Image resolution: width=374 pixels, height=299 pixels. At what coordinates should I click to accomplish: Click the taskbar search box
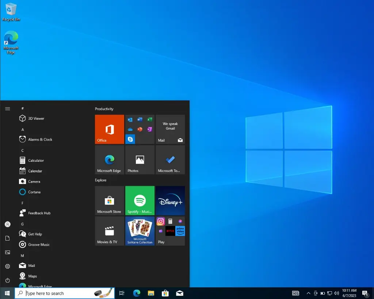[x=58, y=293]
